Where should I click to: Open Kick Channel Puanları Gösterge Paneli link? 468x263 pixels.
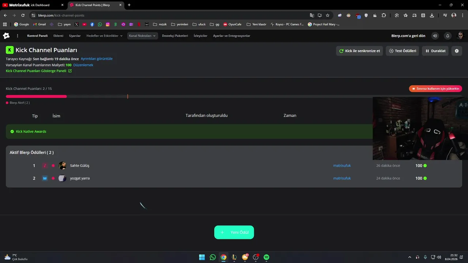39,71
